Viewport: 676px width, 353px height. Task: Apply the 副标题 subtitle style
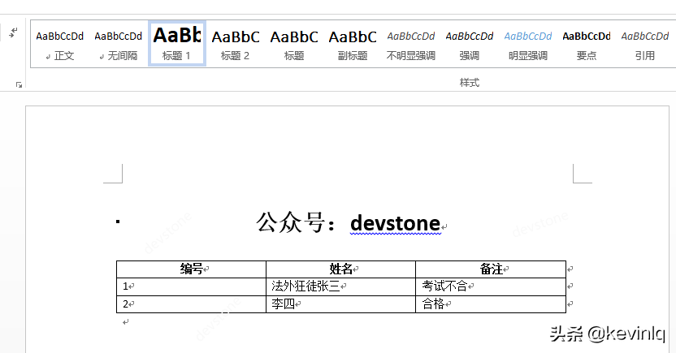click(x=353, y=44)
